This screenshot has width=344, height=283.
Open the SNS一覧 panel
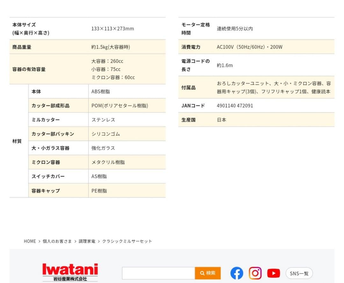299,273
